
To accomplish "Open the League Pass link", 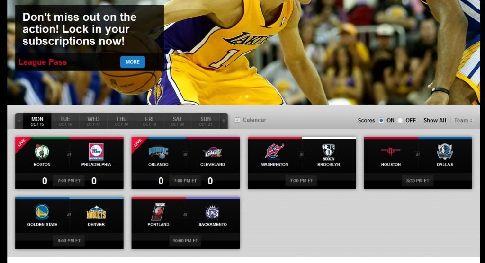I will tap(43, 62).
